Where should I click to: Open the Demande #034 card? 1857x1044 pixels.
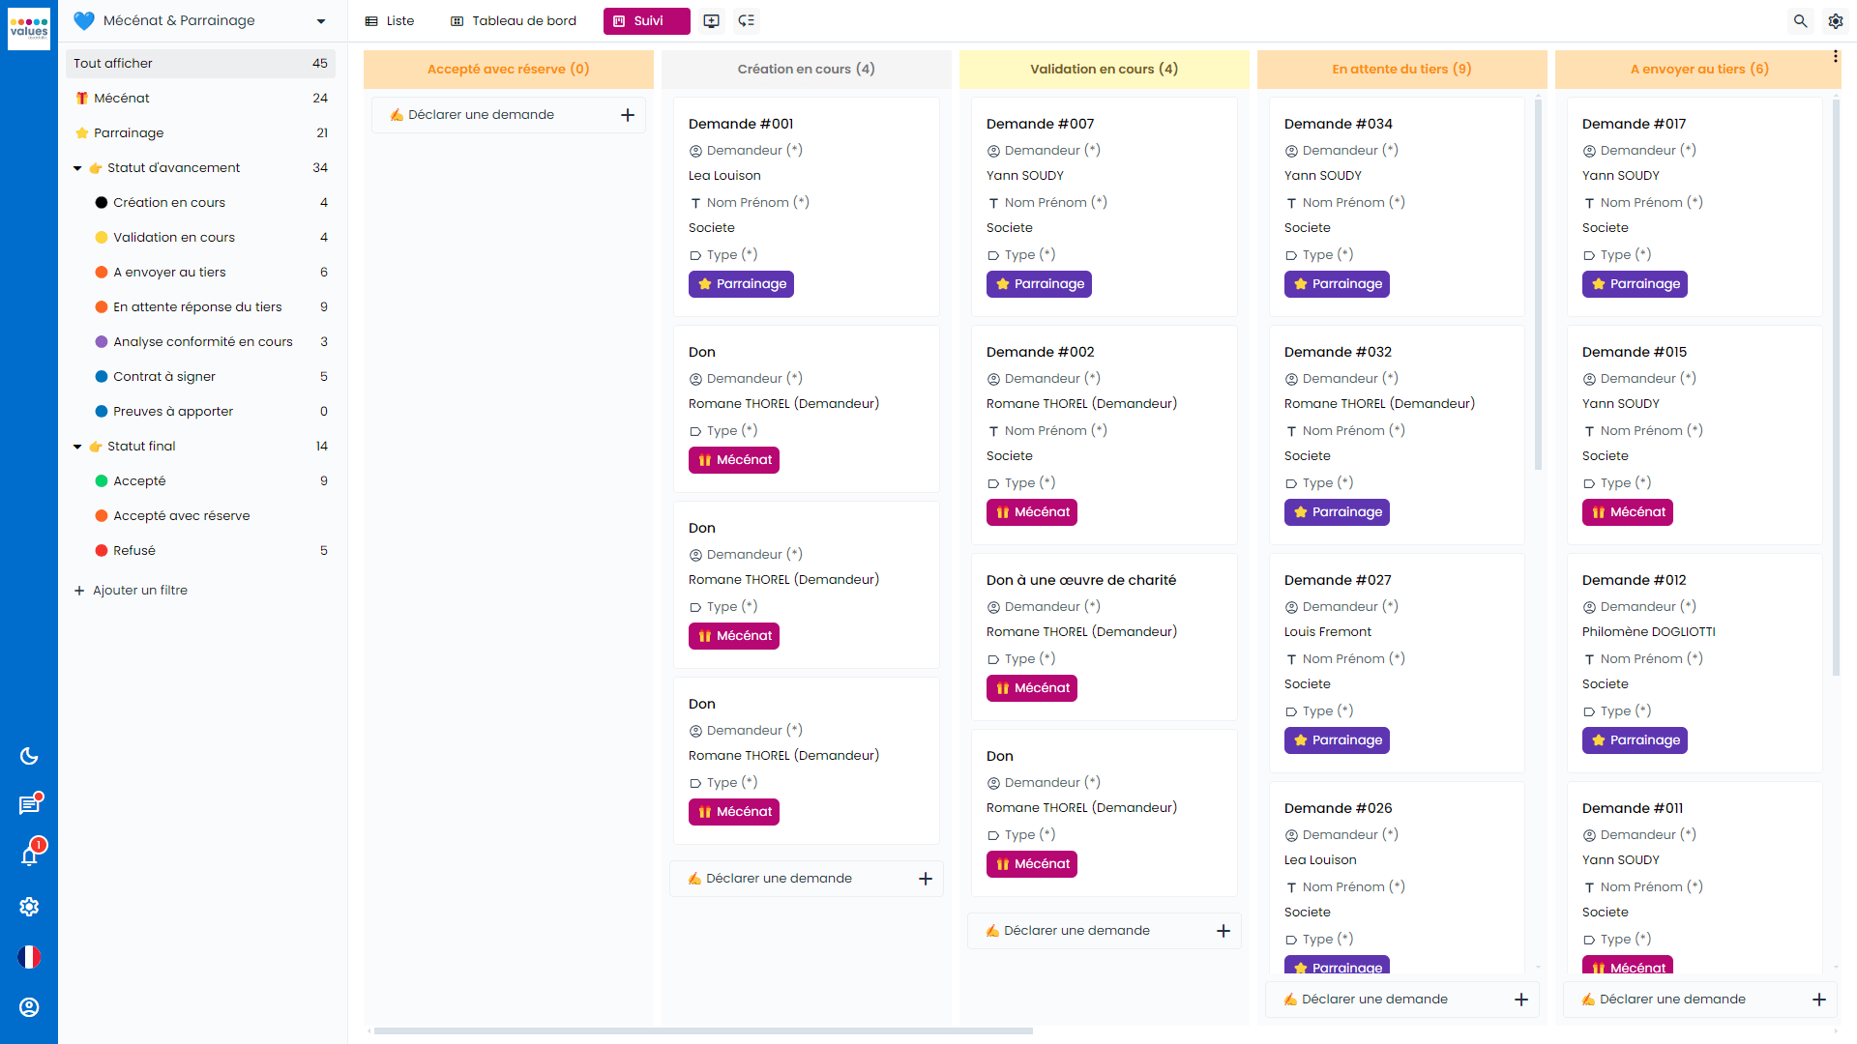click(1339, 124)
